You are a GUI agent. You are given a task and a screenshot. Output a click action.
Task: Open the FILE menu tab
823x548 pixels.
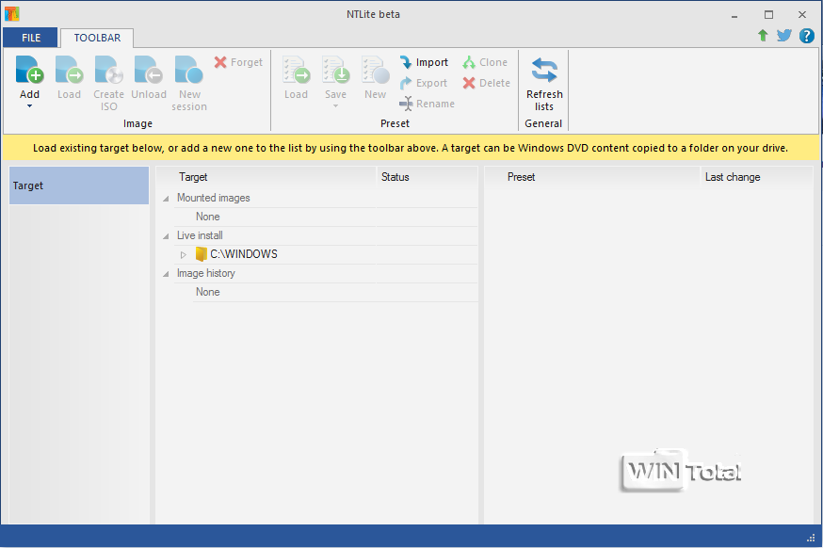pos(31,38)
